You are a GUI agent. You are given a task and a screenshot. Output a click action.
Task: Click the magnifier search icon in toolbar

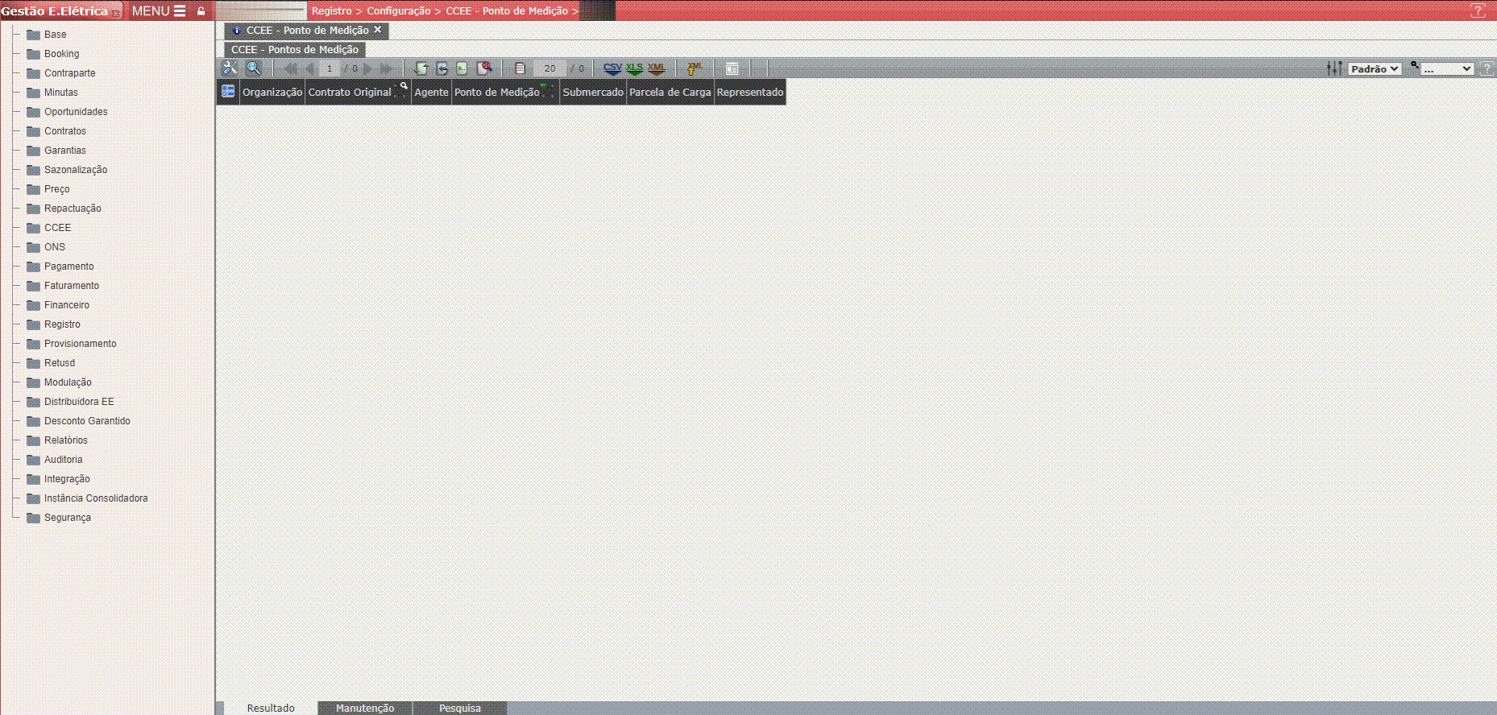click(253, 68)
